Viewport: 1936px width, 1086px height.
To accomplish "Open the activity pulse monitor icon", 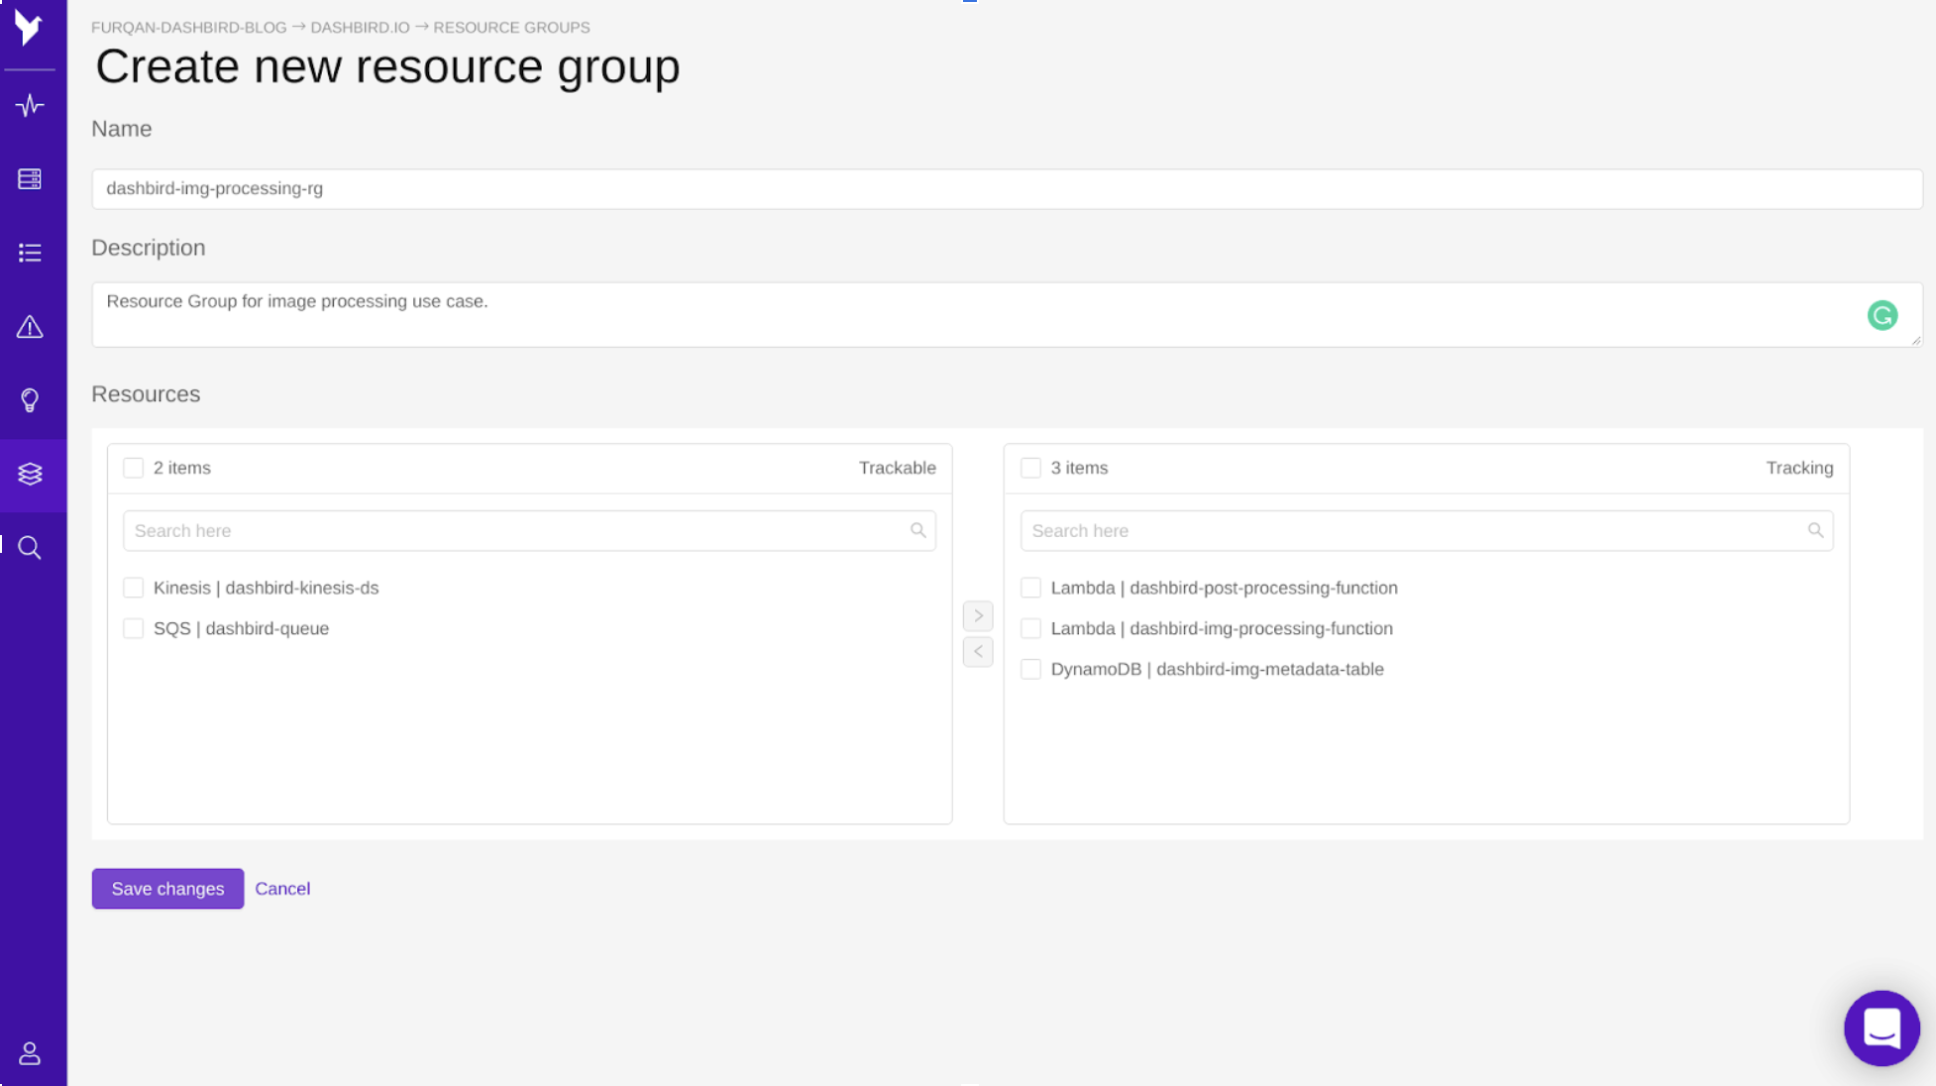I will [30, 105].
